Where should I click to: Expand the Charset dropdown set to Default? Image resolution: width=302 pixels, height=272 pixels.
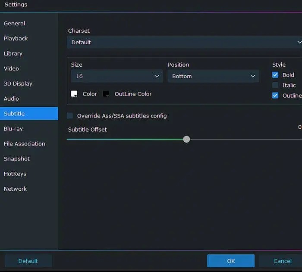click(x=184, y=42)
